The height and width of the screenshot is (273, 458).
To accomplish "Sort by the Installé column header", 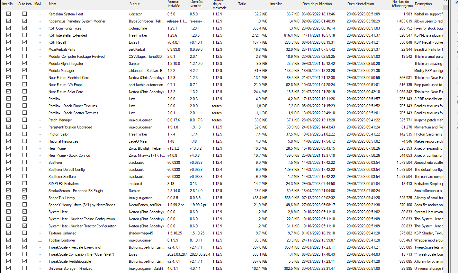I will 8,4.
